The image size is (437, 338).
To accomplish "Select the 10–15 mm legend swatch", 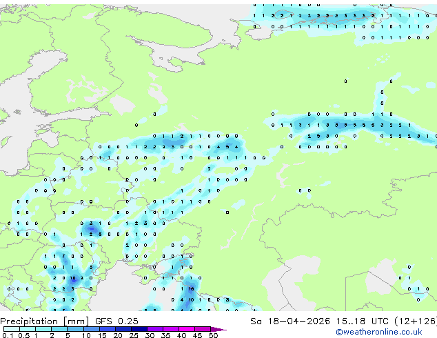I will point(92,329).
